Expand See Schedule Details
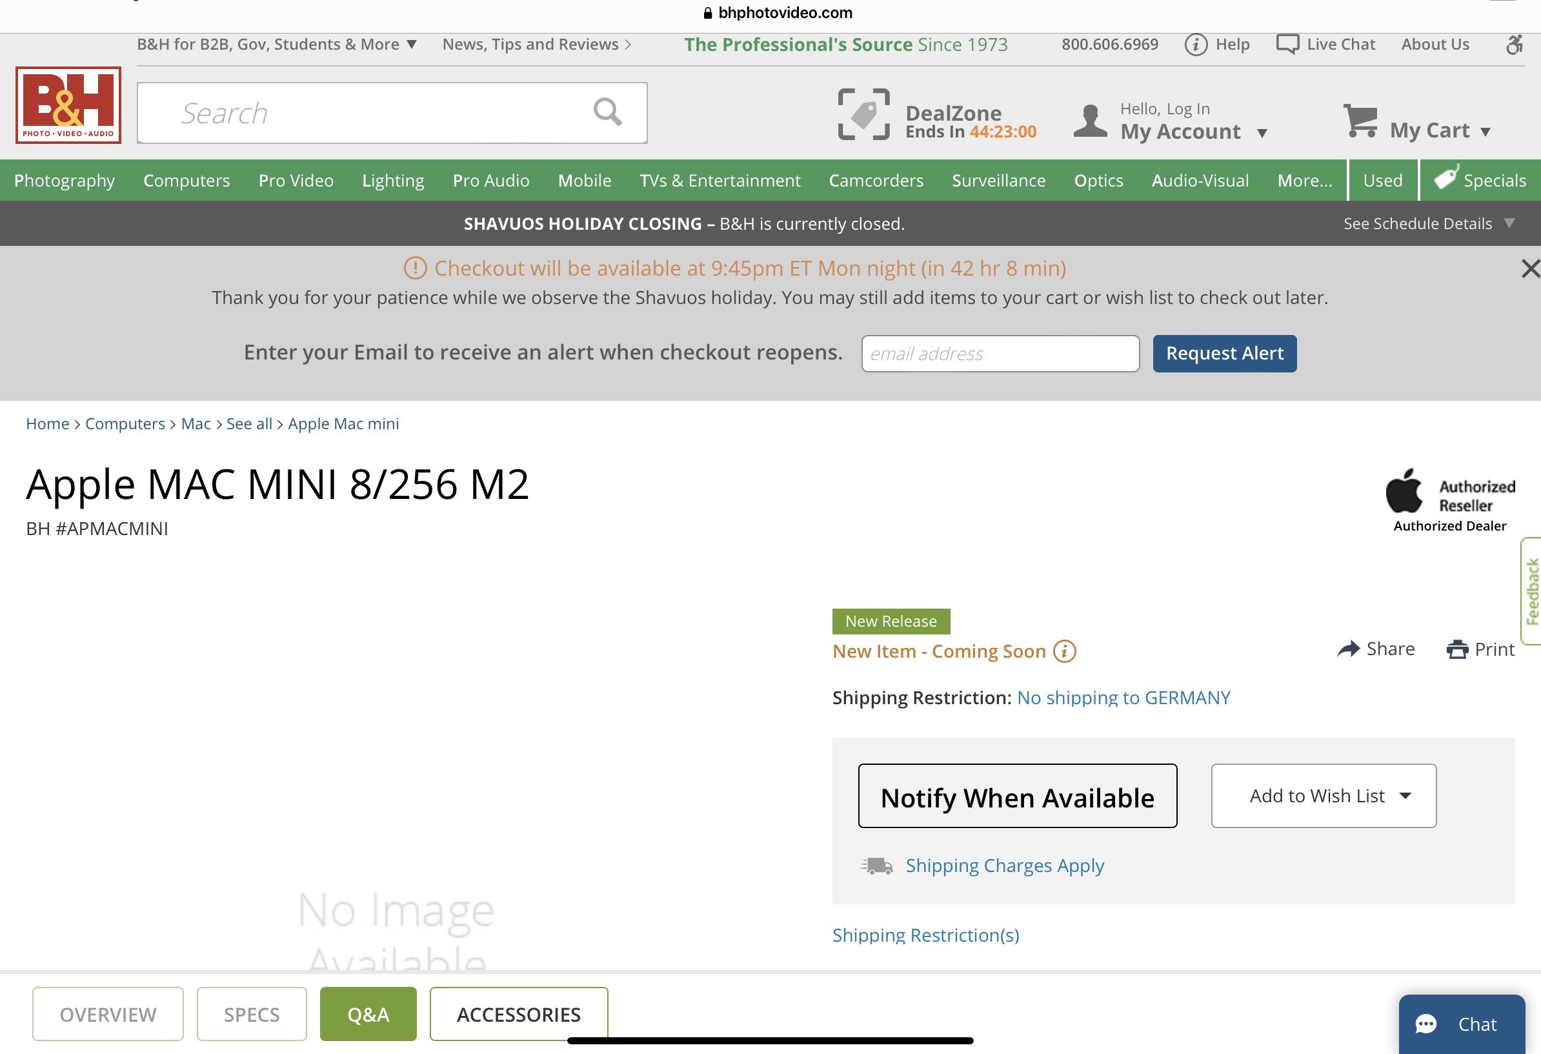The height and width of the screenshot is (1054, 1541). (x=1428, y=223)
